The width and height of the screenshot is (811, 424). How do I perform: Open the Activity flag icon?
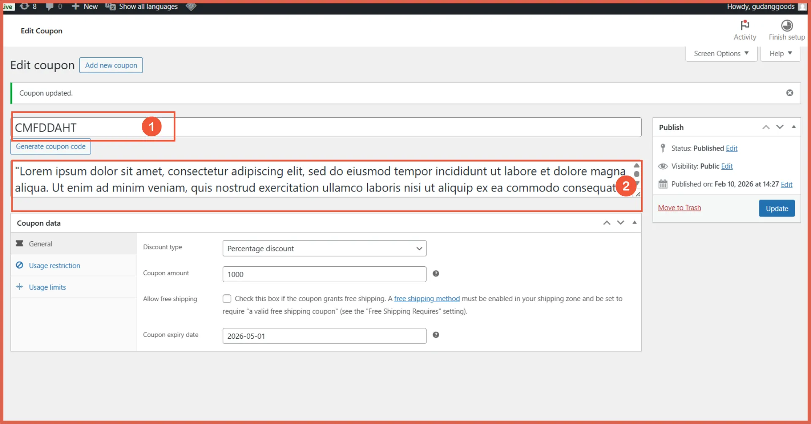[745, 25]
